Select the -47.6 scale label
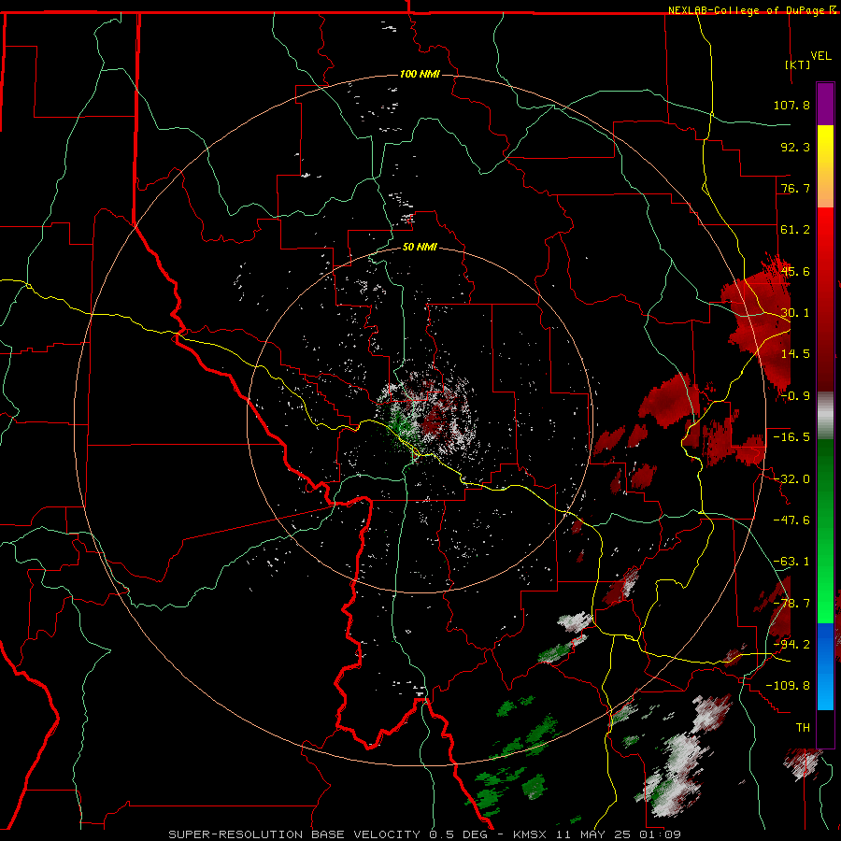841x841 pixels. 791,520
